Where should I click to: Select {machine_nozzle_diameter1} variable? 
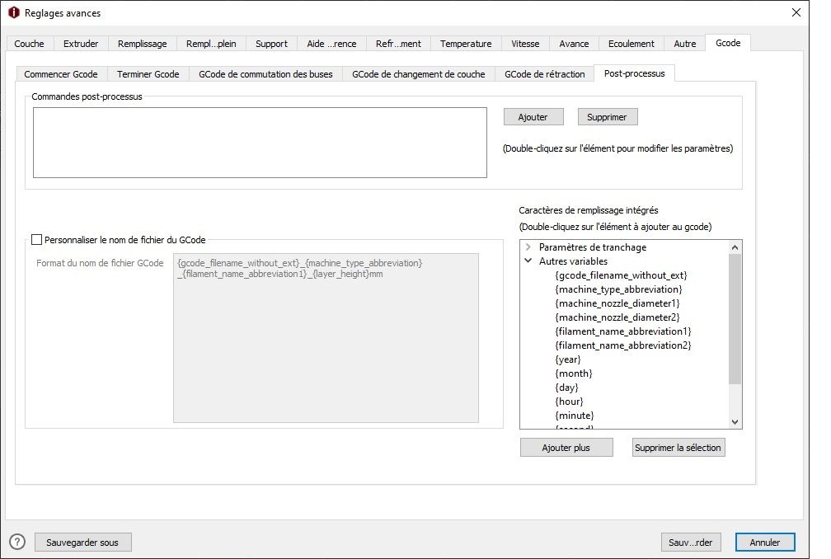click(617, 303)
